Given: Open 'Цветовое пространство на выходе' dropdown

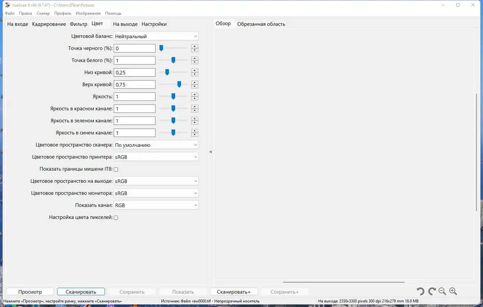Looking at the screenshot, I should (x=156, y=181).
